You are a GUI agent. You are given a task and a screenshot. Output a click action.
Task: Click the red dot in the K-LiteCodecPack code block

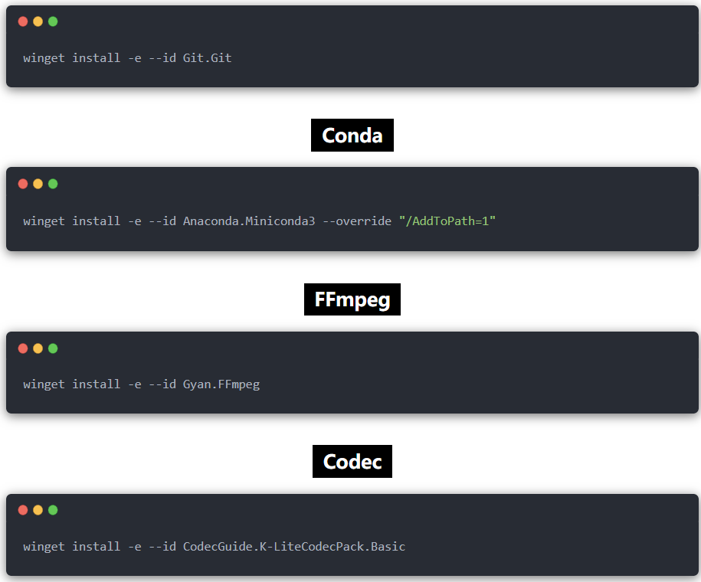[x=23, y=510]
